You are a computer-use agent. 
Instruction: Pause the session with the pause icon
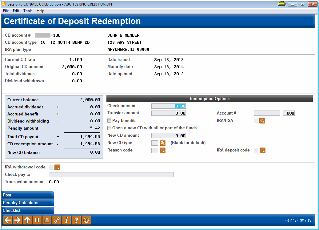point(37,220)
